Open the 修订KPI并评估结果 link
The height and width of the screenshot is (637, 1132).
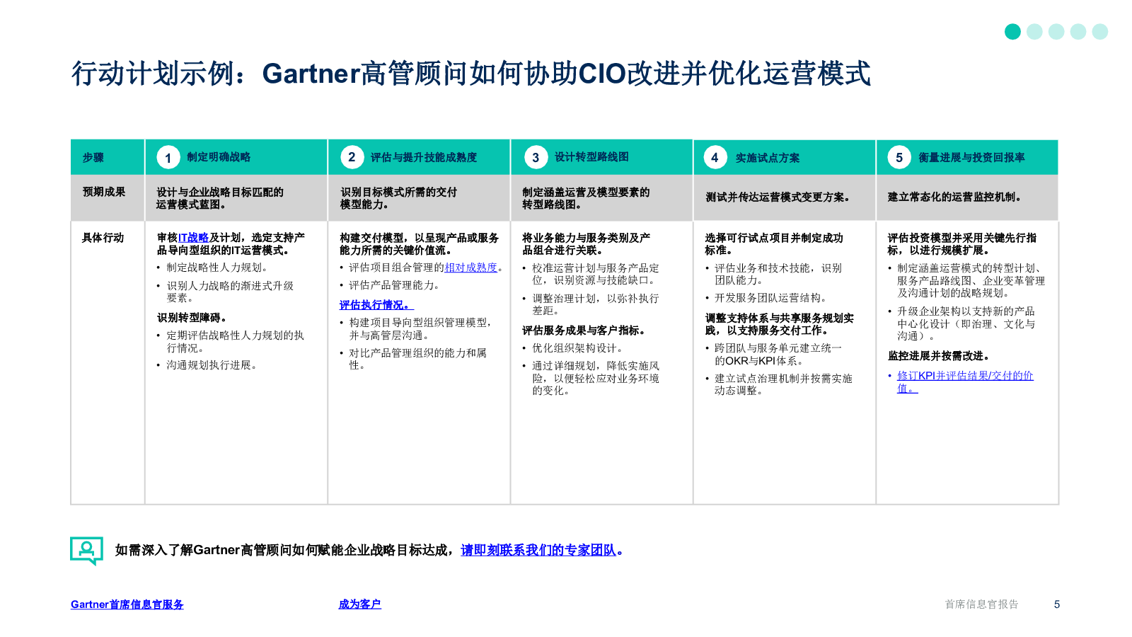tap(964, 376)
